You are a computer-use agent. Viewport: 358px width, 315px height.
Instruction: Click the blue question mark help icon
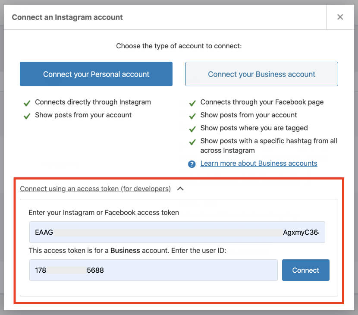click(x=192, y=164)
